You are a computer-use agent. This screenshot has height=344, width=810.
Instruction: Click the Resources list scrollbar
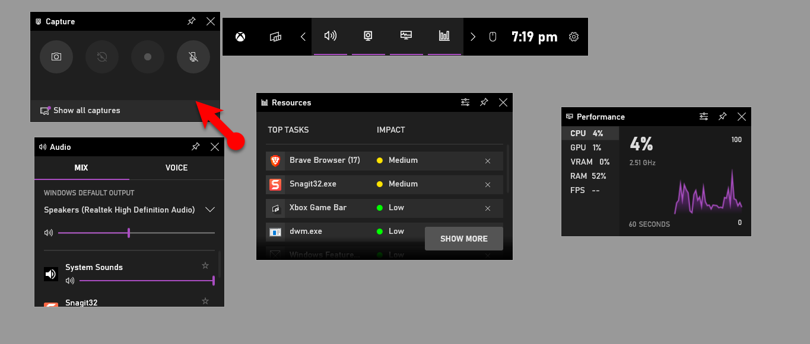tap(507, 169)
